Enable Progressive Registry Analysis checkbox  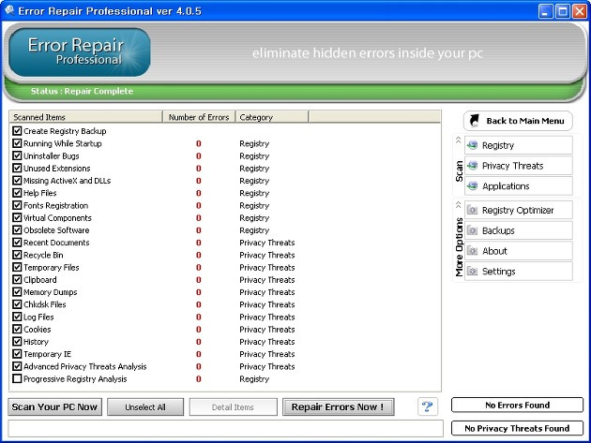click(17, 378)
